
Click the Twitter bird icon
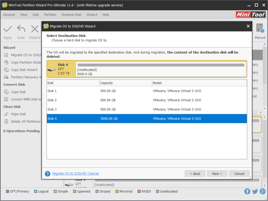point(255,192)
